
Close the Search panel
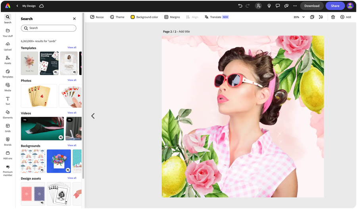tap(74, 19)
